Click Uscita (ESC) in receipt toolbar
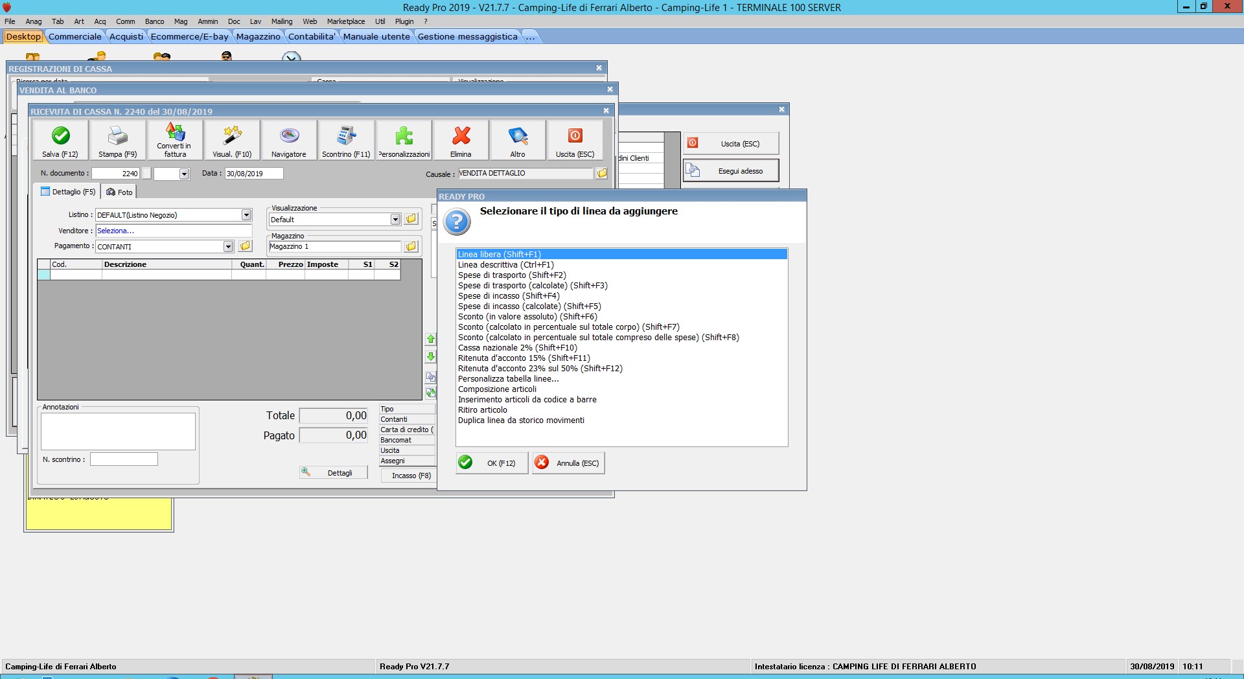Screen dimensions: 1244x679 tap(575, 140)
